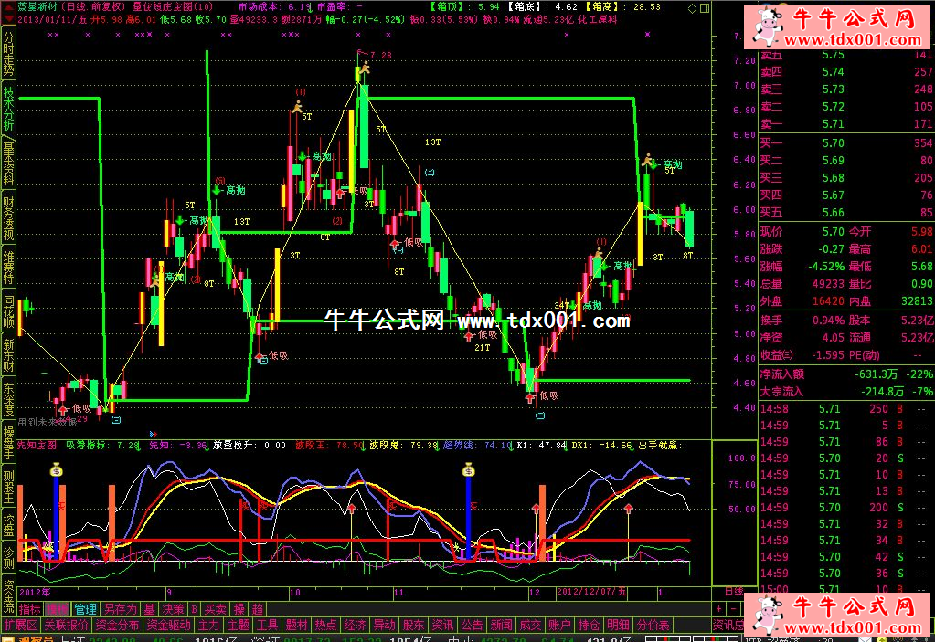This screenshot has height=642, width=935.
Task: Click the 买卖 tab
Action: pos(216,609)
